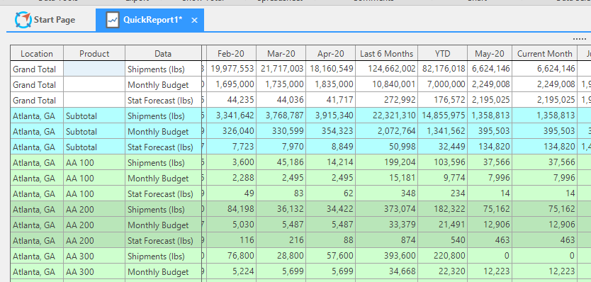Click Grand Total Monthly Budget YTD value 7,000,000
The image size is (591, 282).
(442, 84)
